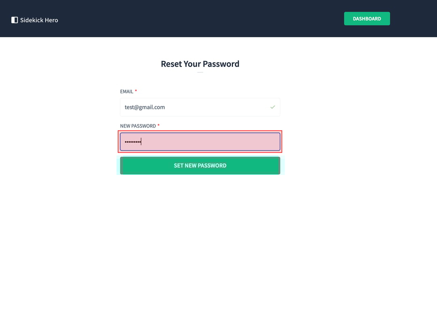Click the test@gmail.com text
Screen dimensions: 437x311
point(144,107)
